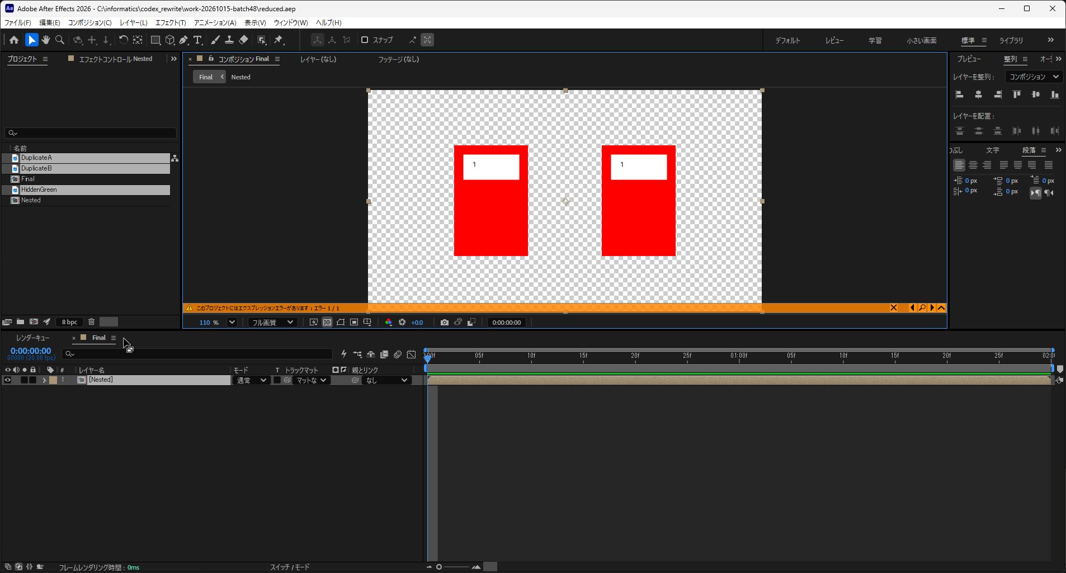Expand the Nested layer properties

[x=44, y=380]
